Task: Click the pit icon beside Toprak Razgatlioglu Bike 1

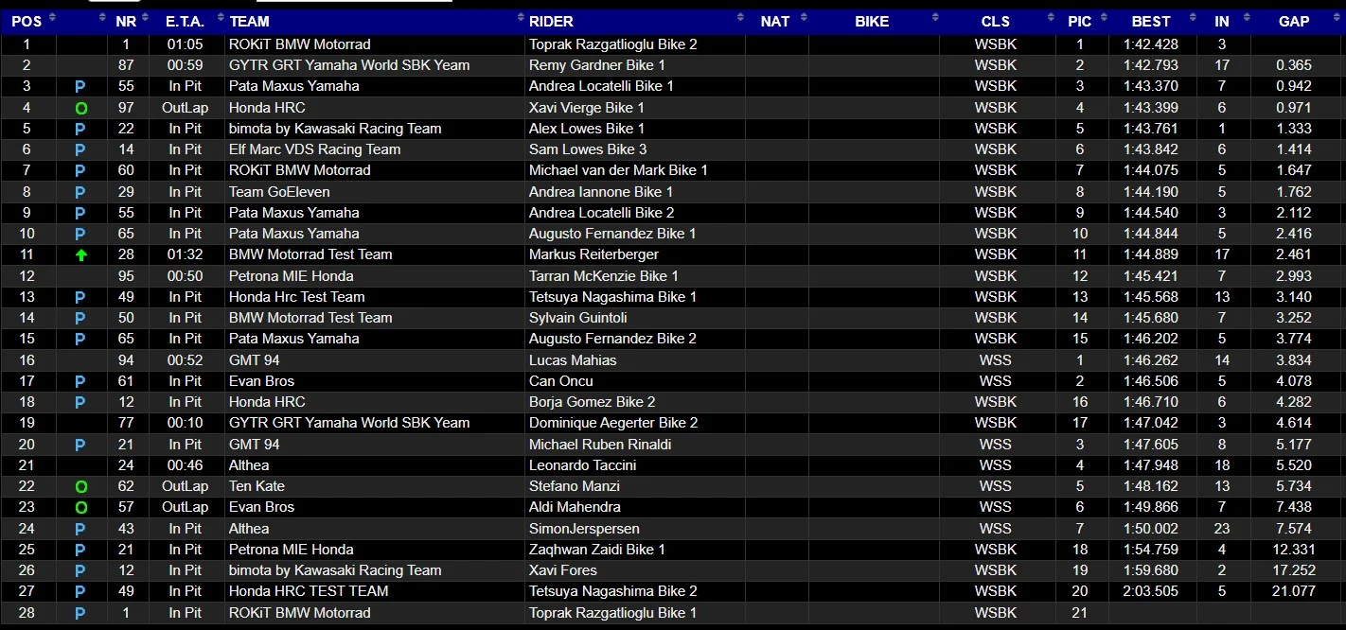Action: coord(80,613)
